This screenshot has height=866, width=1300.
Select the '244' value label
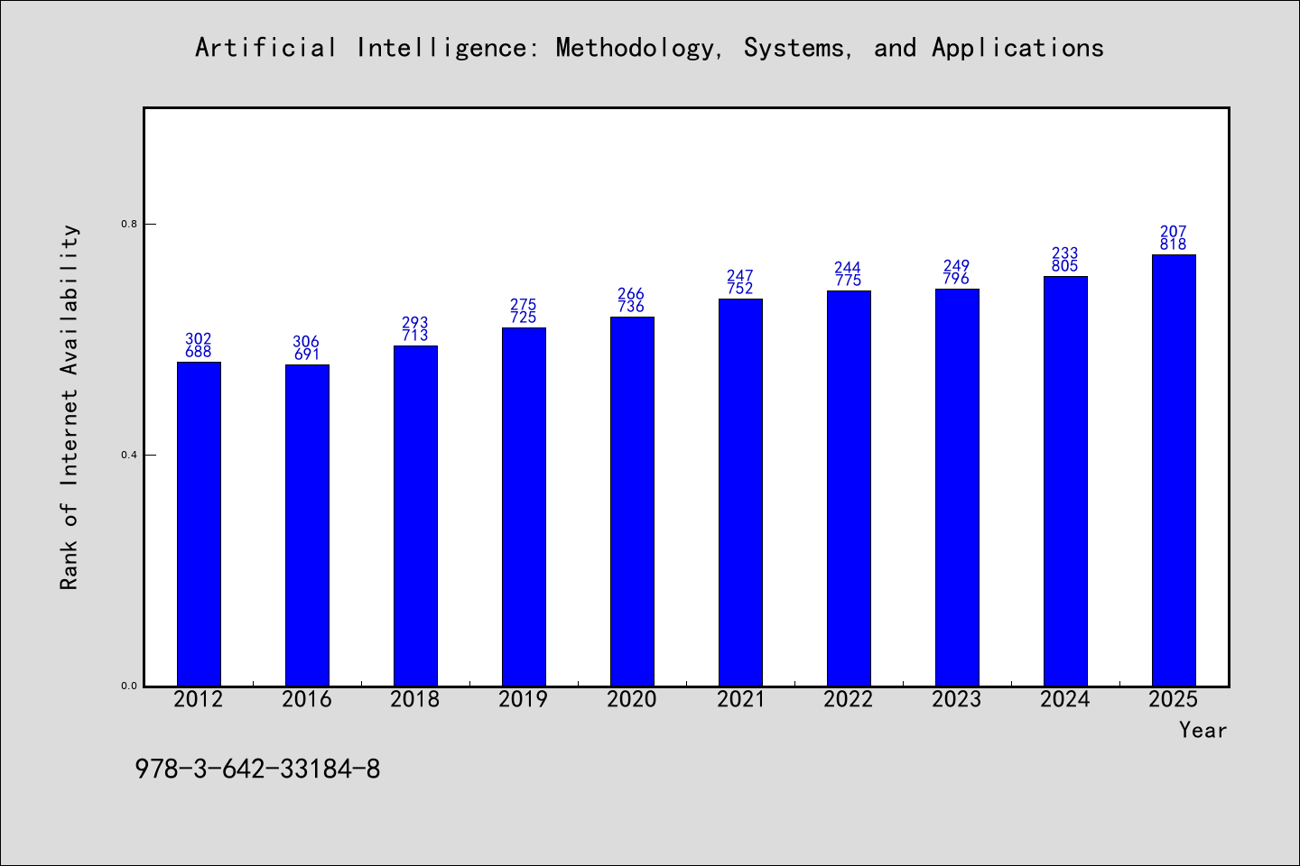849,268
